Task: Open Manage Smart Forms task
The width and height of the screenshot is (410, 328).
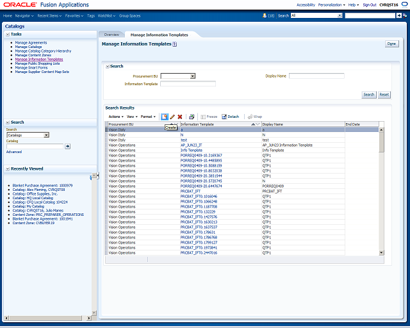Action: [31, 67]
